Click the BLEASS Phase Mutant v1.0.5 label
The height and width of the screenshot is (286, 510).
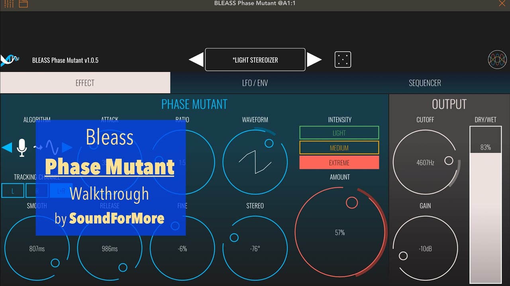(65, 60)
